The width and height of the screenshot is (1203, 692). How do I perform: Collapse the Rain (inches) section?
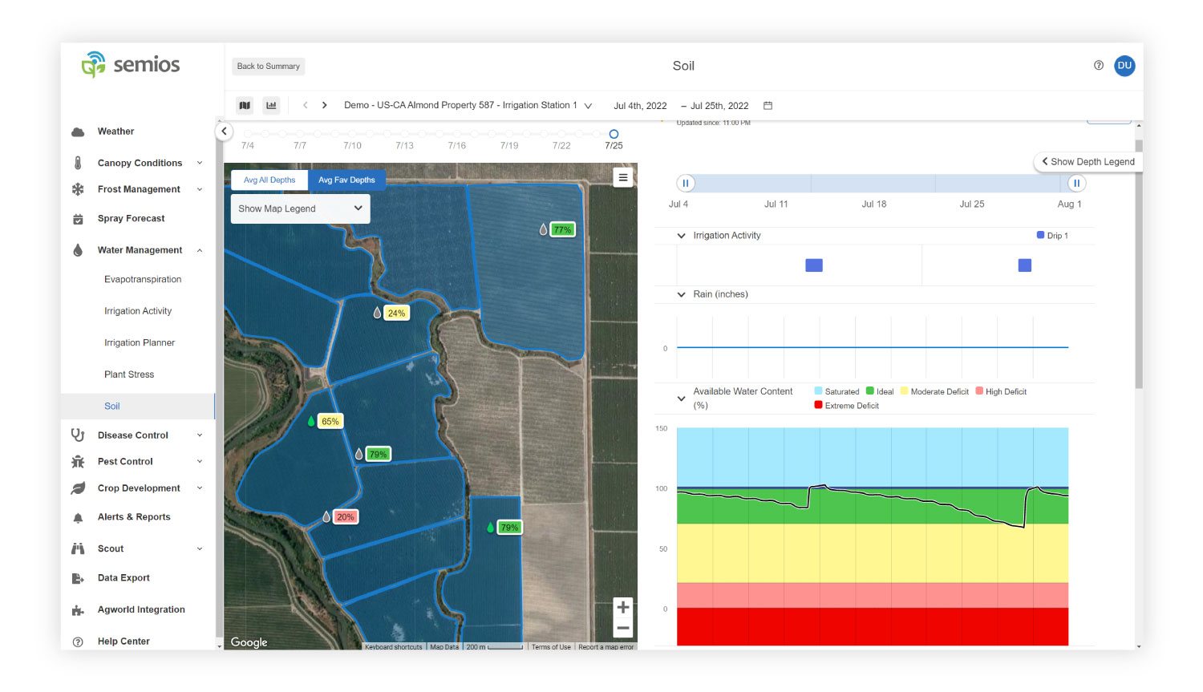click(681, 294)
